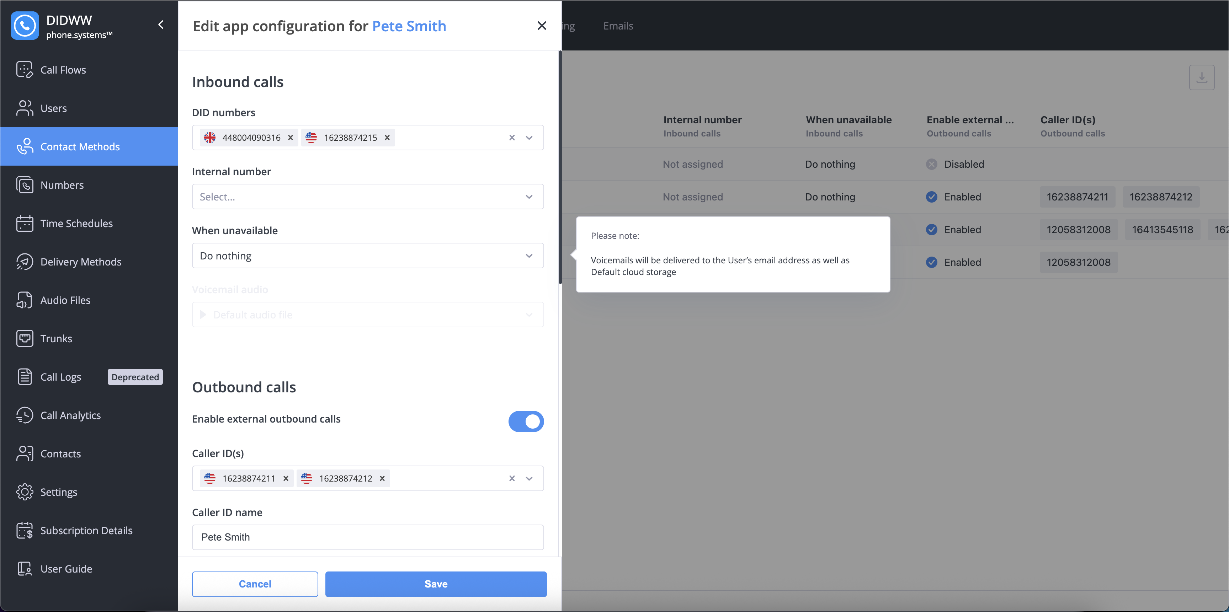Toggle Enable external outbound calls switch

pyautogui.click(x=526, y=422)
